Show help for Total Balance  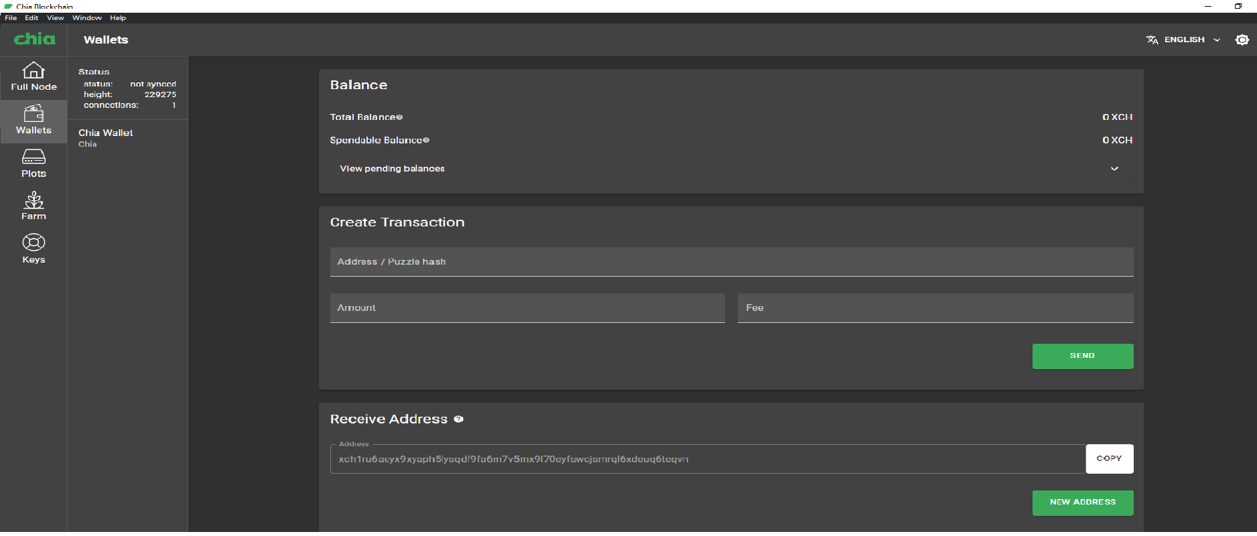[x=399, y=117]
